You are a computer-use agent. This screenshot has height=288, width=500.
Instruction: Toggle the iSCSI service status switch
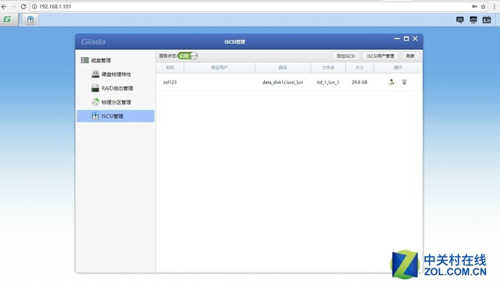pyautogui.click(x=187, y=55)
